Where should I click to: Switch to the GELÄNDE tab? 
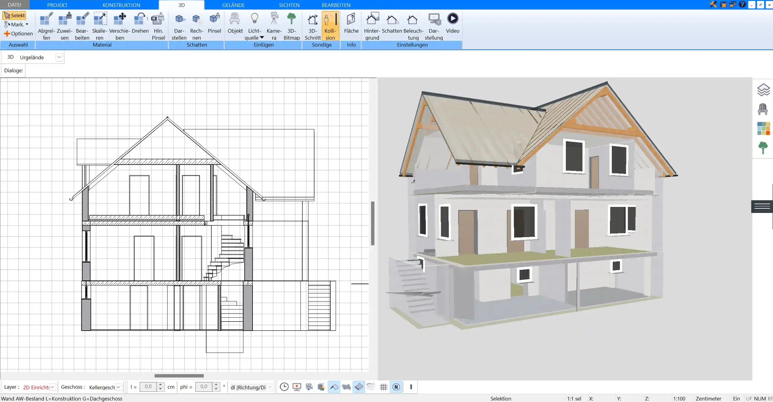click(233, 5)
